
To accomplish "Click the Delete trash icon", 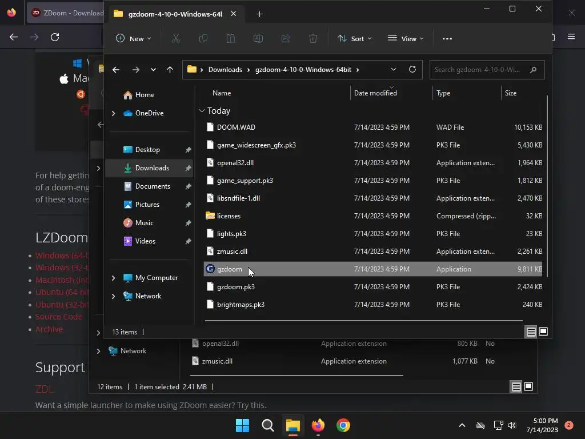I will tap(313, 38).
